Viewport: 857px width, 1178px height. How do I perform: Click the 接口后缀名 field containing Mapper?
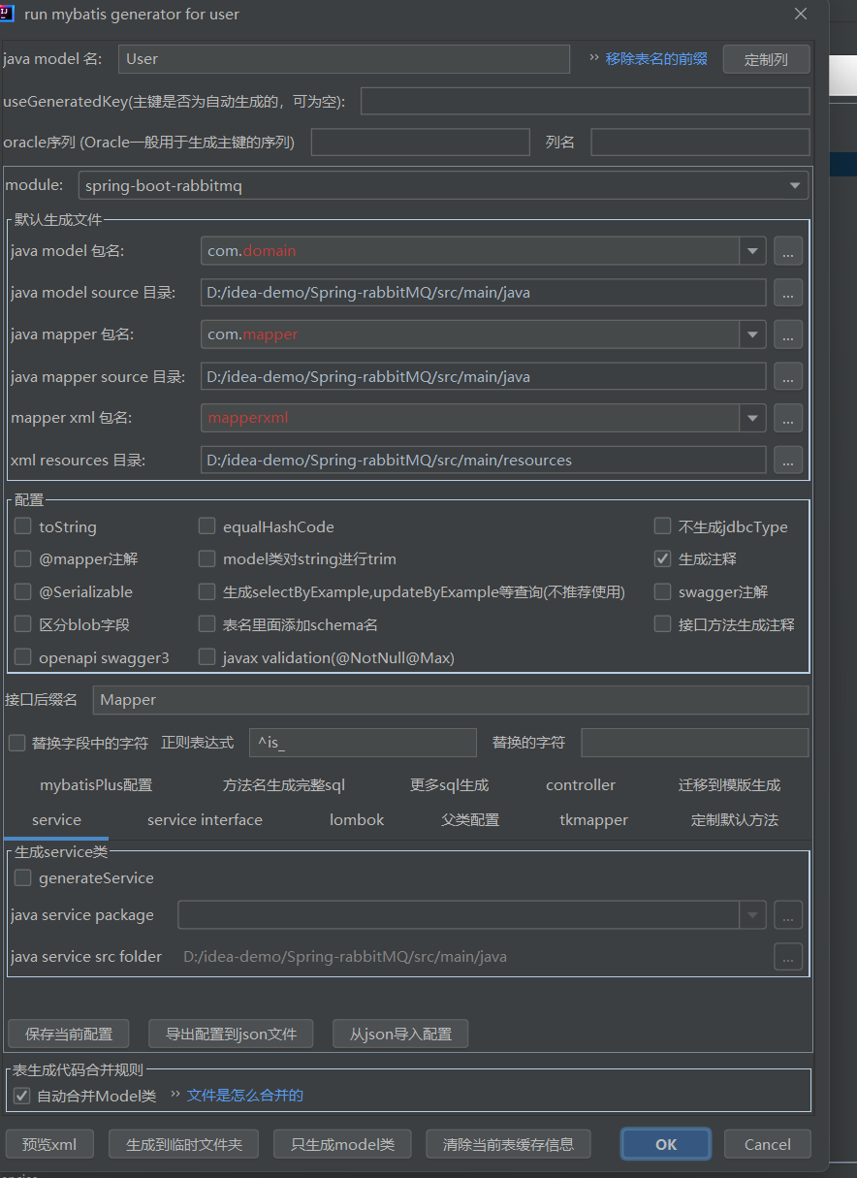coord(451,700)
